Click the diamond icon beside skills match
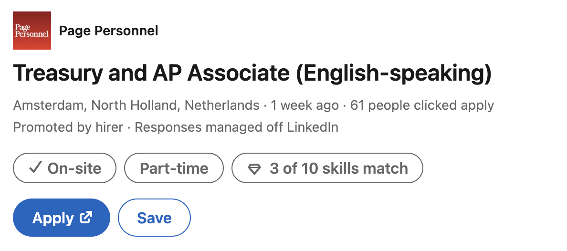The width and height of the screenshot is (567, 251). tap(254, 169)
